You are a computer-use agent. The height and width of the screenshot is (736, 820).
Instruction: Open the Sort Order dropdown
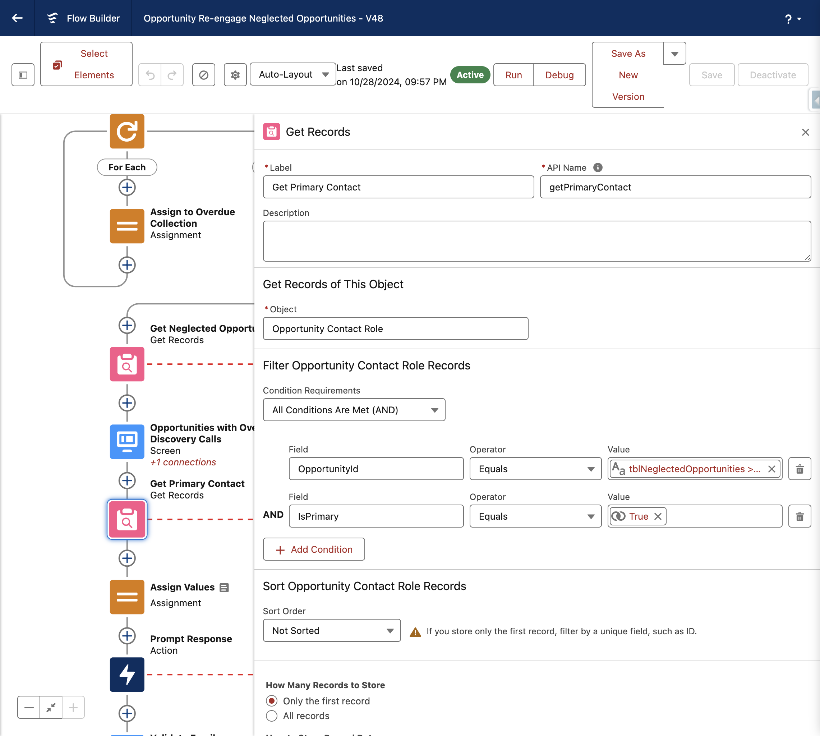[x=332, y=630]
